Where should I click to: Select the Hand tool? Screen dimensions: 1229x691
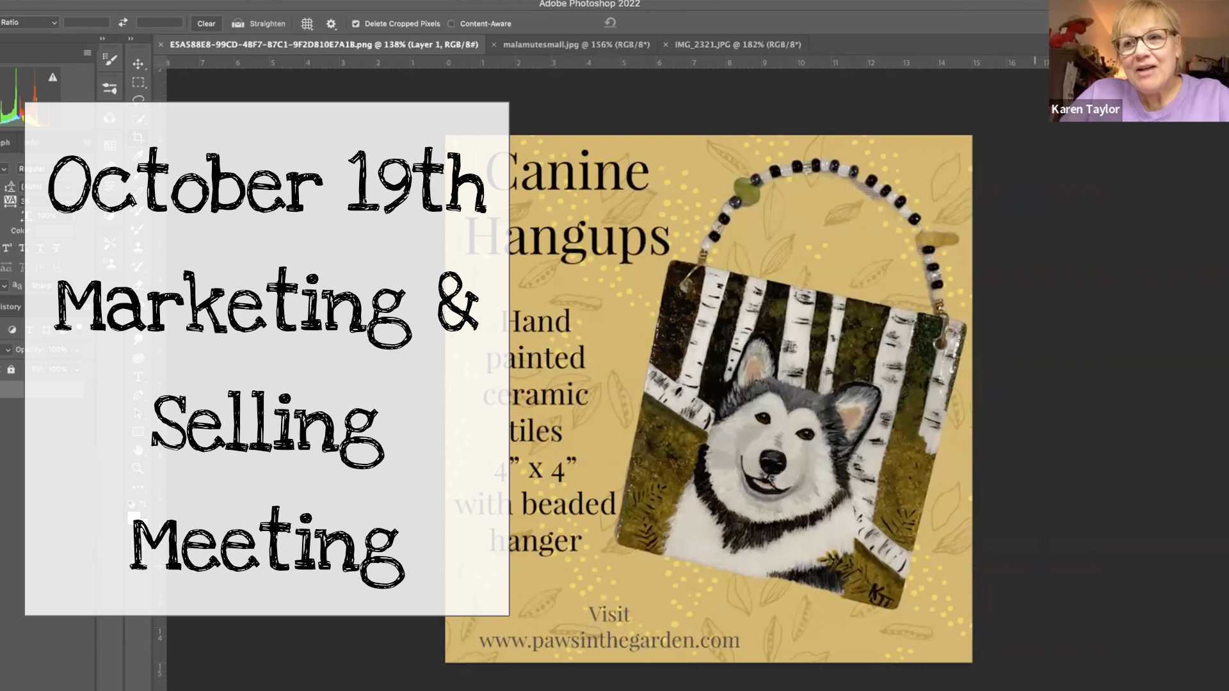click(138, 450)
